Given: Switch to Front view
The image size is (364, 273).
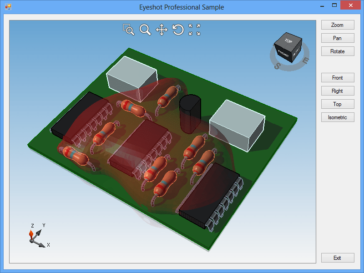Looking at the screenshot, I should (338, 77).
